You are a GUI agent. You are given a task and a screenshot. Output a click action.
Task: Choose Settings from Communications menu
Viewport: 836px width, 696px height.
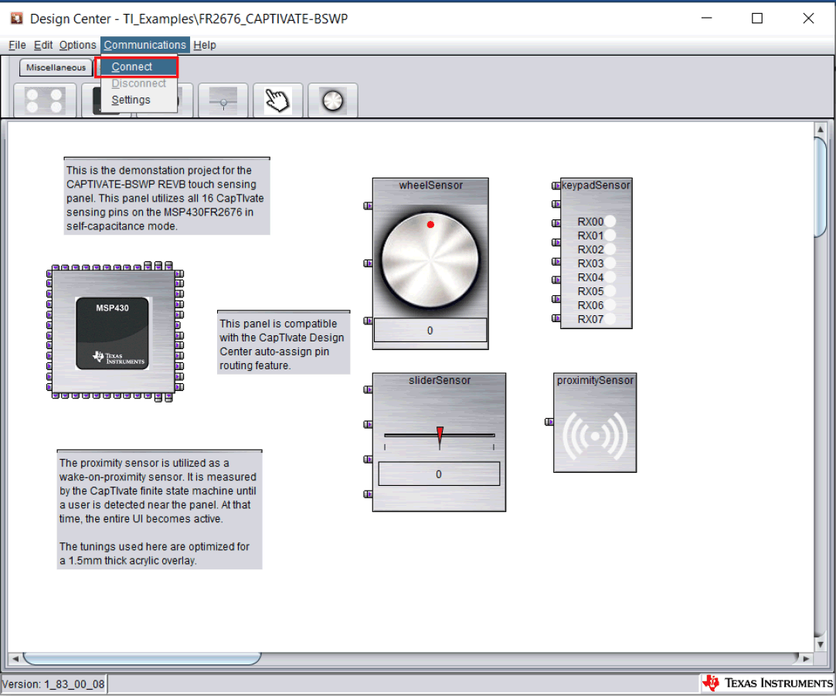(131, 100)
